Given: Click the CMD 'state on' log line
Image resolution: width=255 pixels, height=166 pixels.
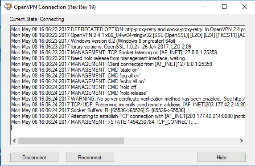Looking at the screenshot, I should [x=75, y=70].
